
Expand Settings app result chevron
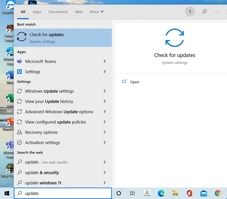pos(105,72)
